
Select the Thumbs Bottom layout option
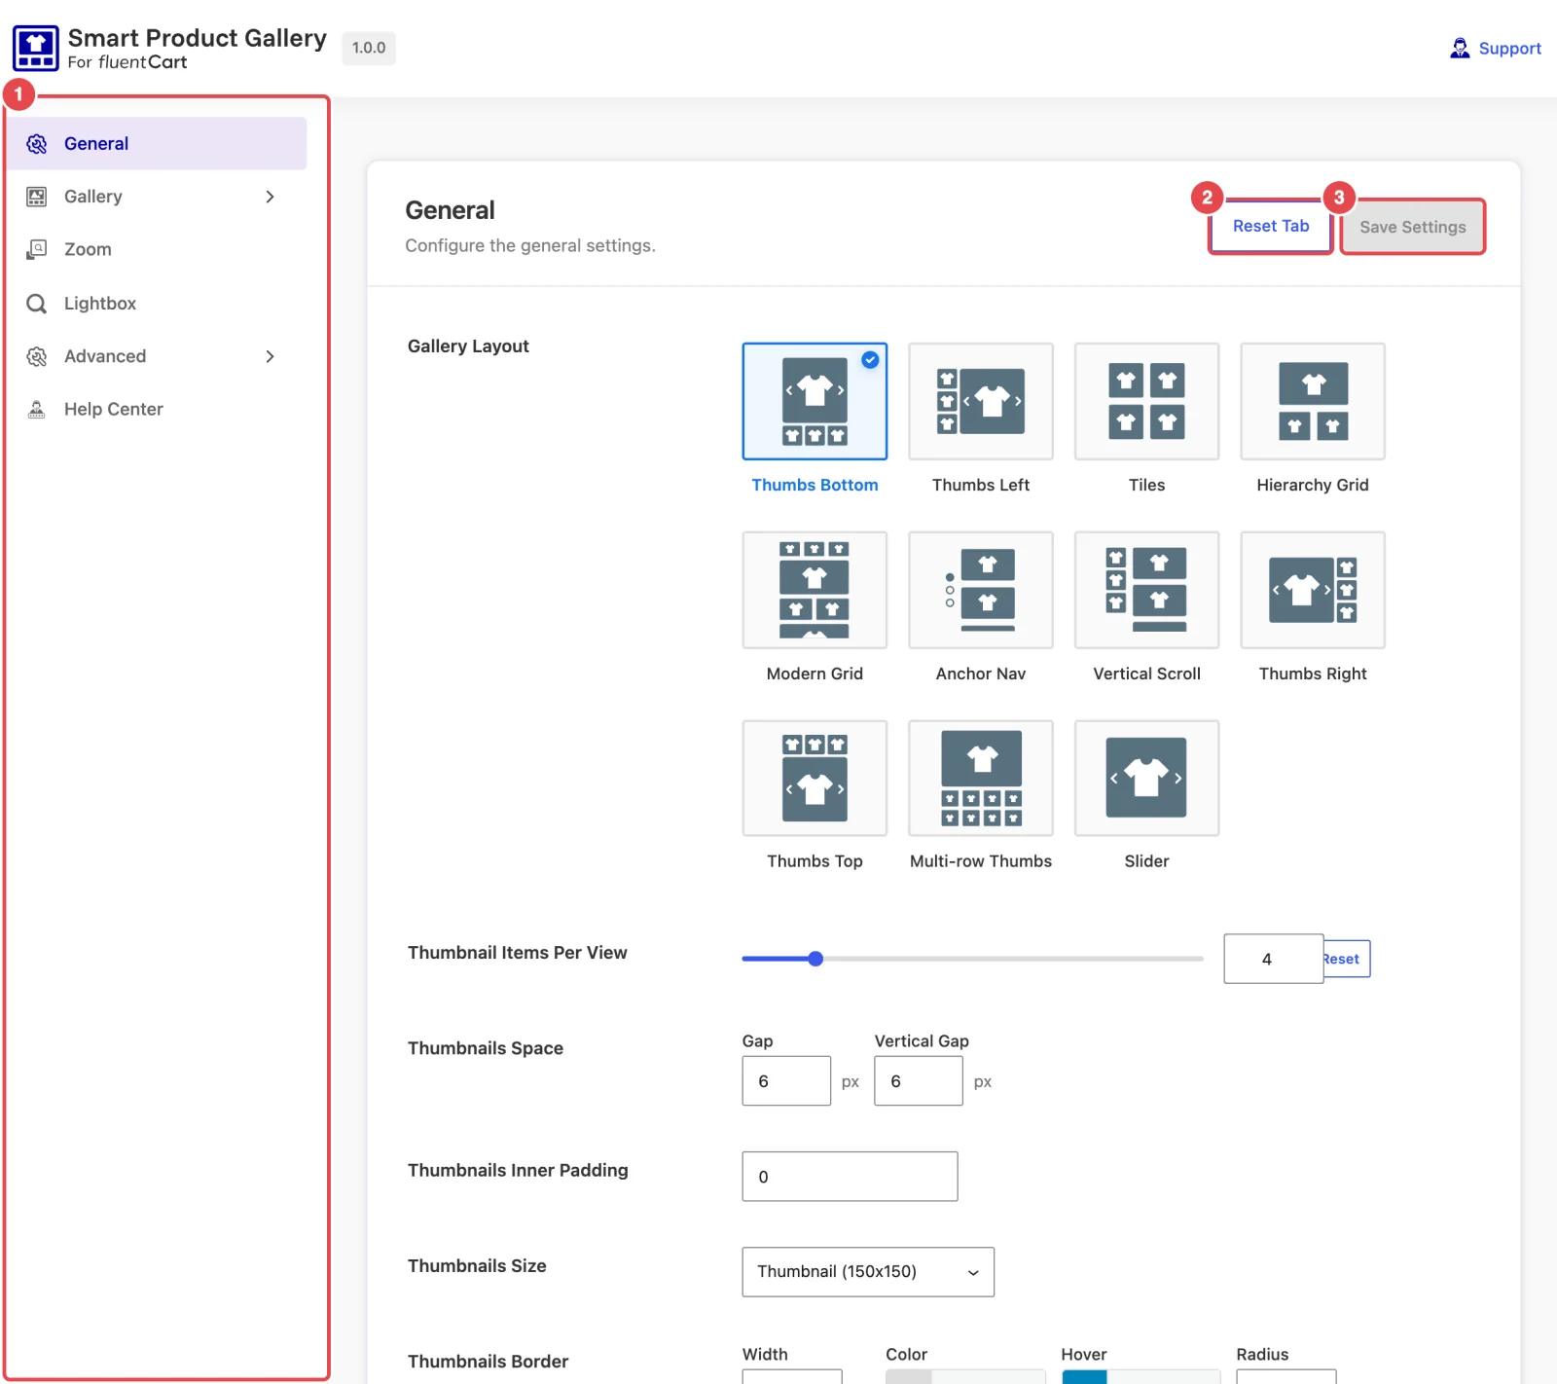(x=815, y=401)
